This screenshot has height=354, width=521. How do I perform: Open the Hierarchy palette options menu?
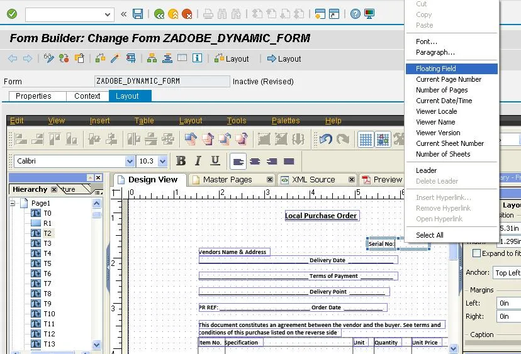98,192
